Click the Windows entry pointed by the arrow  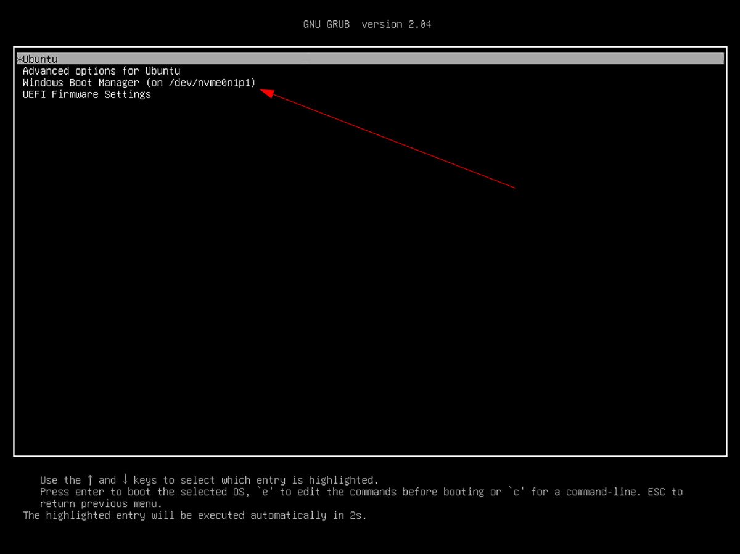coord(138,82)
